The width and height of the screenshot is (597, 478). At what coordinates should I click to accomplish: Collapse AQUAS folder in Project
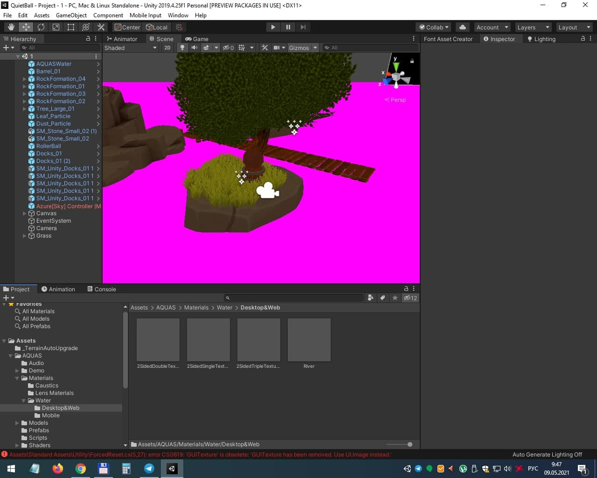tap(11, 356)
